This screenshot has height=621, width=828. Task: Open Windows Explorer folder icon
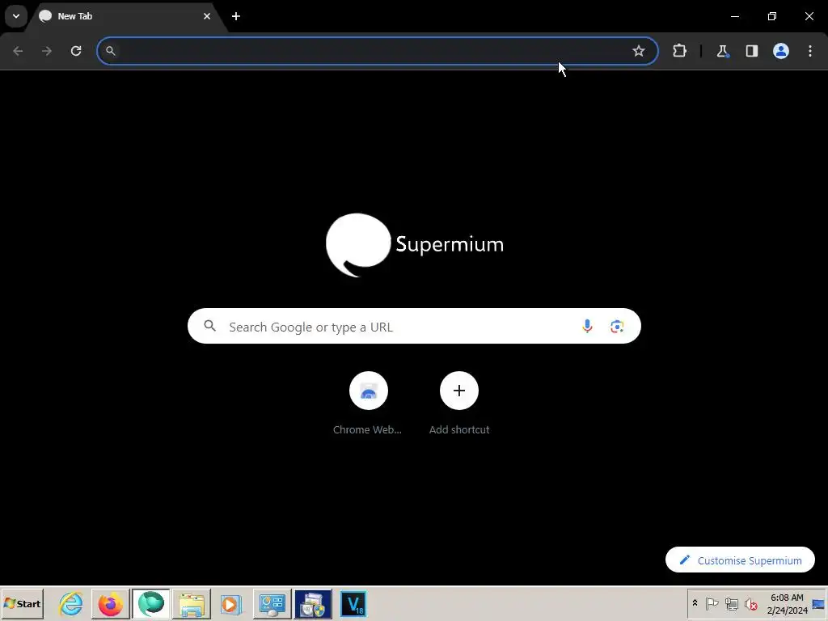192,603
